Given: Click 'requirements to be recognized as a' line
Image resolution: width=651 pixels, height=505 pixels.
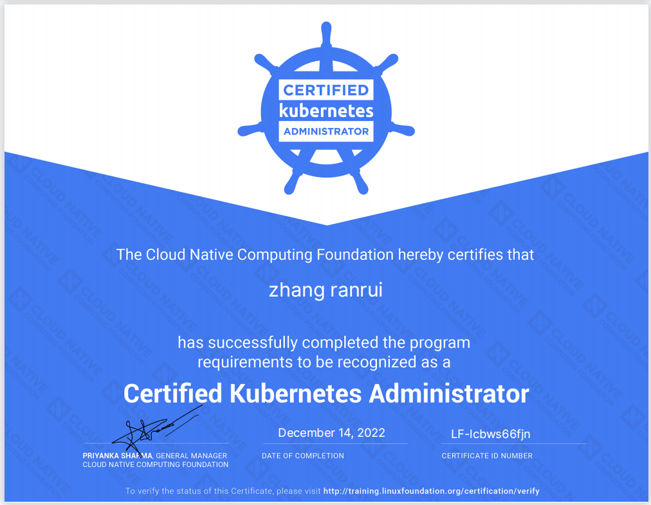Looking at the screenshot, I should pyautogui.click(x=324, y=362).
